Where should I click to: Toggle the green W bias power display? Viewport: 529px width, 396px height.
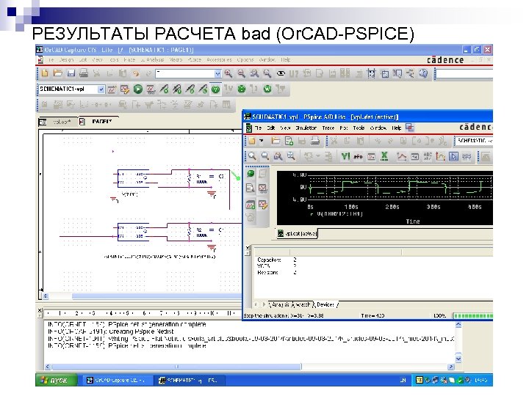[267, 89]
